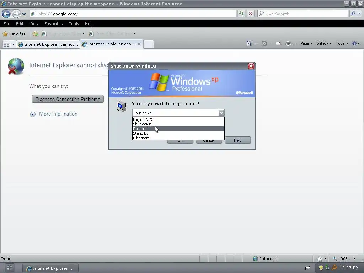Click the globe error icon on page
The image size is (364, 273).
click(x=16, y=66)
